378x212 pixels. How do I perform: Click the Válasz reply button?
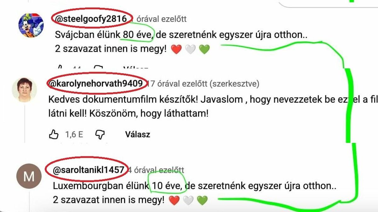click(138, 135)
